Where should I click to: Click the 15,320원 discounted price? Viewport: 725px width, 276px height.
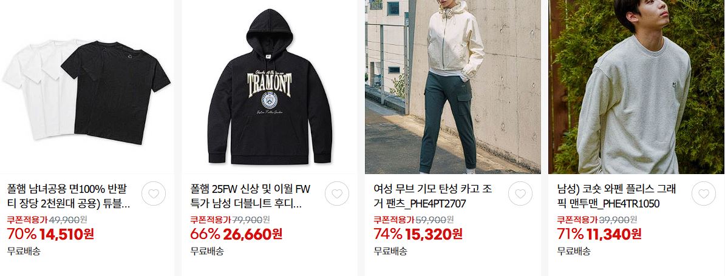click(x=434, y=235)
